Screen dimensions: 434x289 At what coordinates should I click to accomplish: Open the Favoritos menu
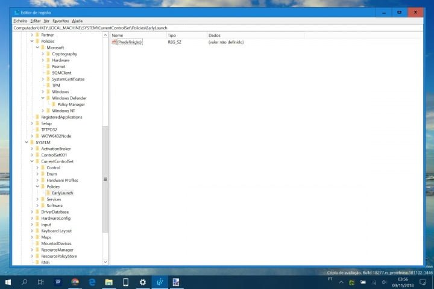61,20
